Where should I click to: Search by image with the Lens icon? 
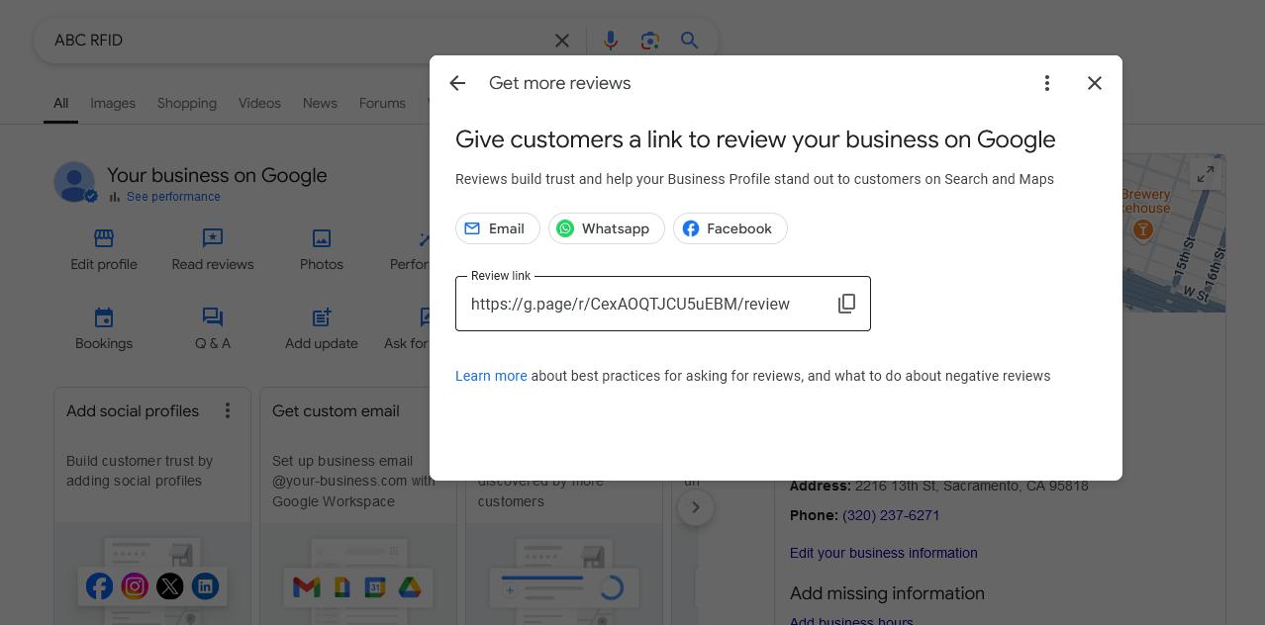pos(649,41)
